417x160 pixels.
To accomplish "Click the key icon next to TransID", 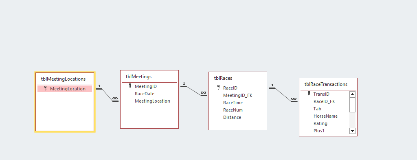I will [309, 94].
